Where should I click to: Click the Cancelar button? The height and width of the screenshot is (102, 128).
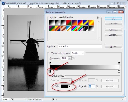pos(113,23)
